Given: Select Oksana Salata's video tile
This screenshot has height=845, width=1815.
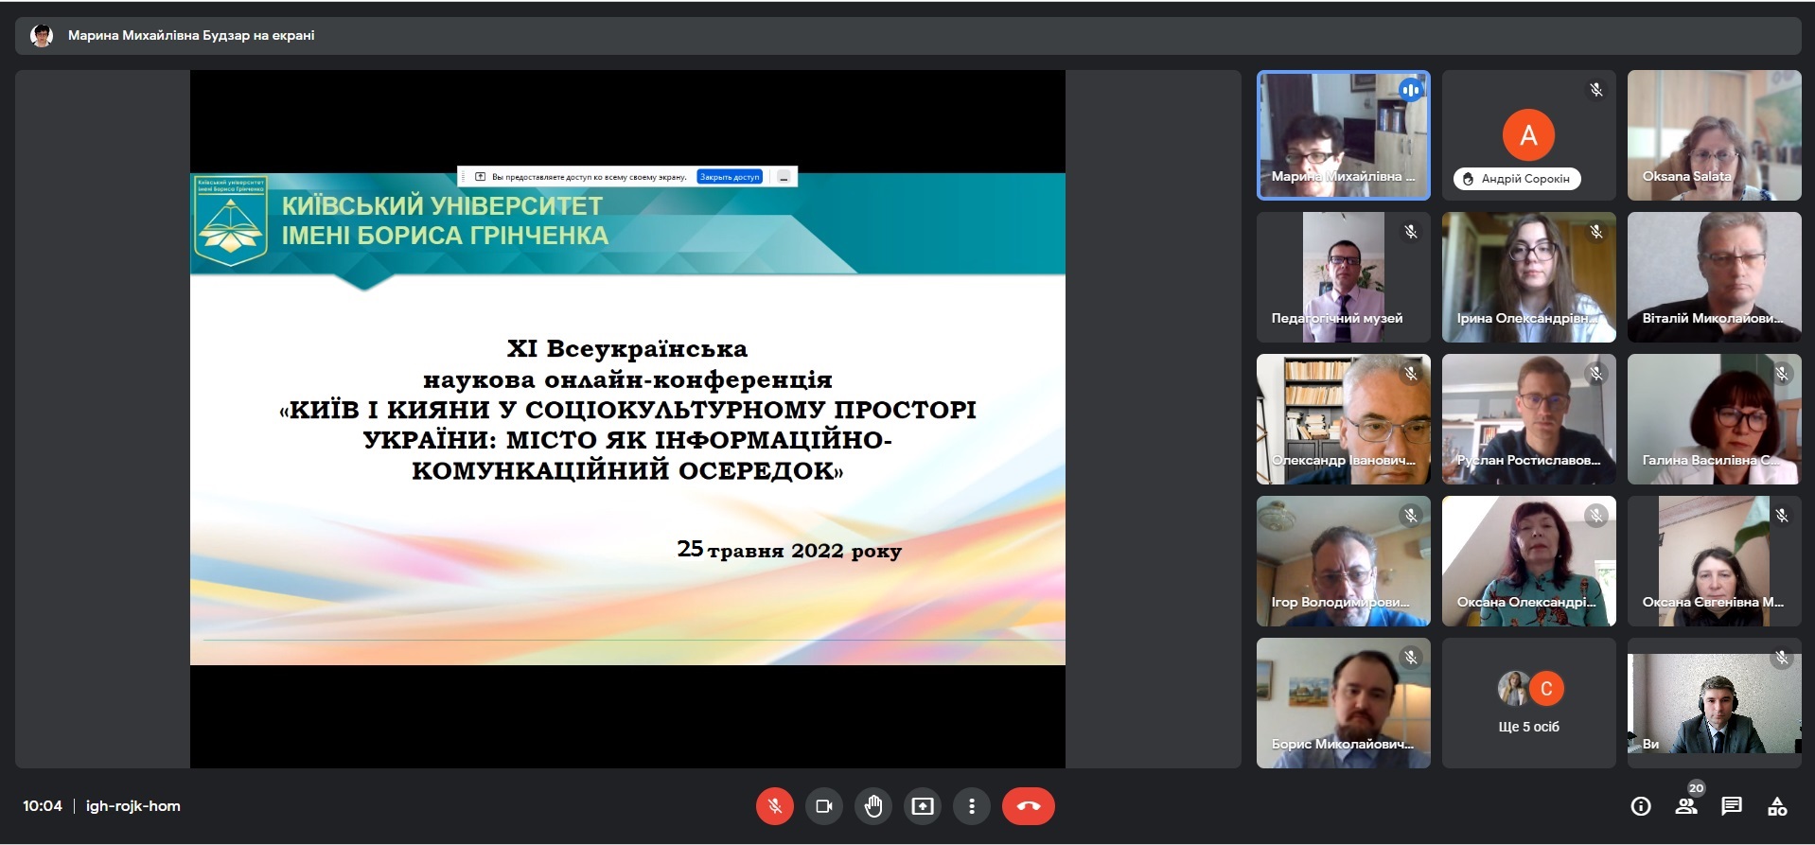Looking at the screenshot, I should [x=1714, y=135].
